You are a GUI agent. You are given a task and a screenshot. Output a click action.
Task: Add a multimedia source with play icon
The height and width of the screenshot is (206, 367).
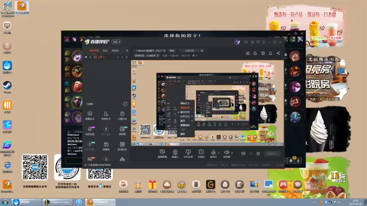201,154
